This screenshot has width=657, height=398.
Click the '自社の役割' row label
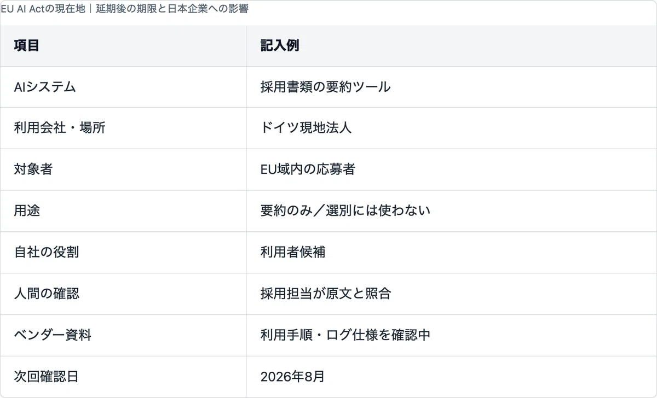click(47, 253)
